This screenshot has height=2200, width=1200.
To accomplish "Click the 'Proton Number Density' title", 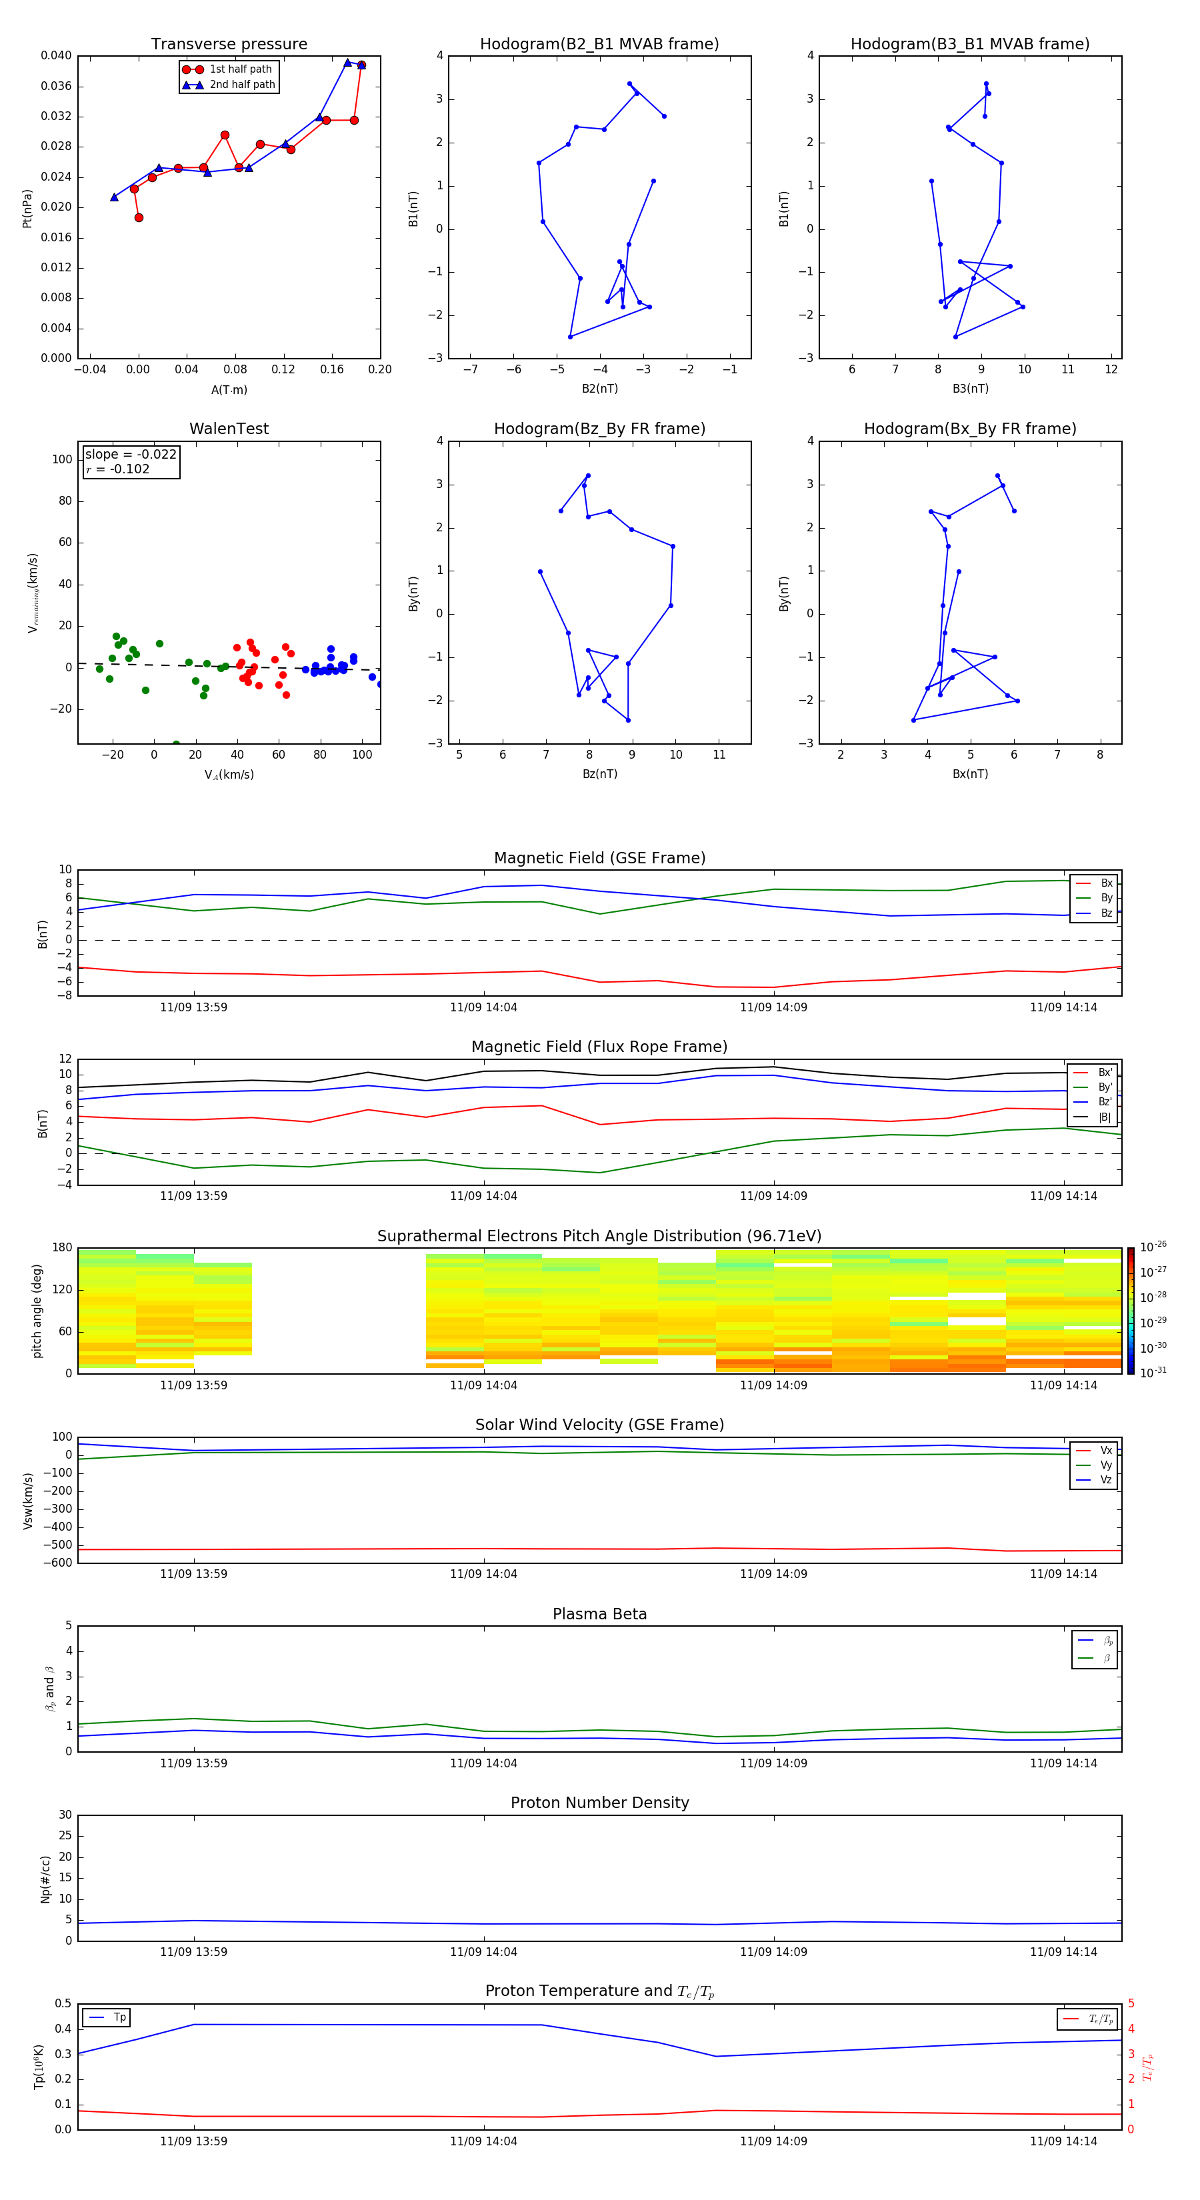I will 599,1803.
